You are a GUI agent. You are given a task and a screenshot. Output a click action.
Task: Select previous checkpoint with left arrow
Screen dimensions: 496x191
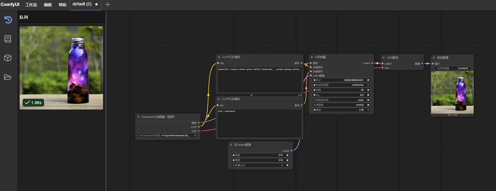tap(141, 135)
